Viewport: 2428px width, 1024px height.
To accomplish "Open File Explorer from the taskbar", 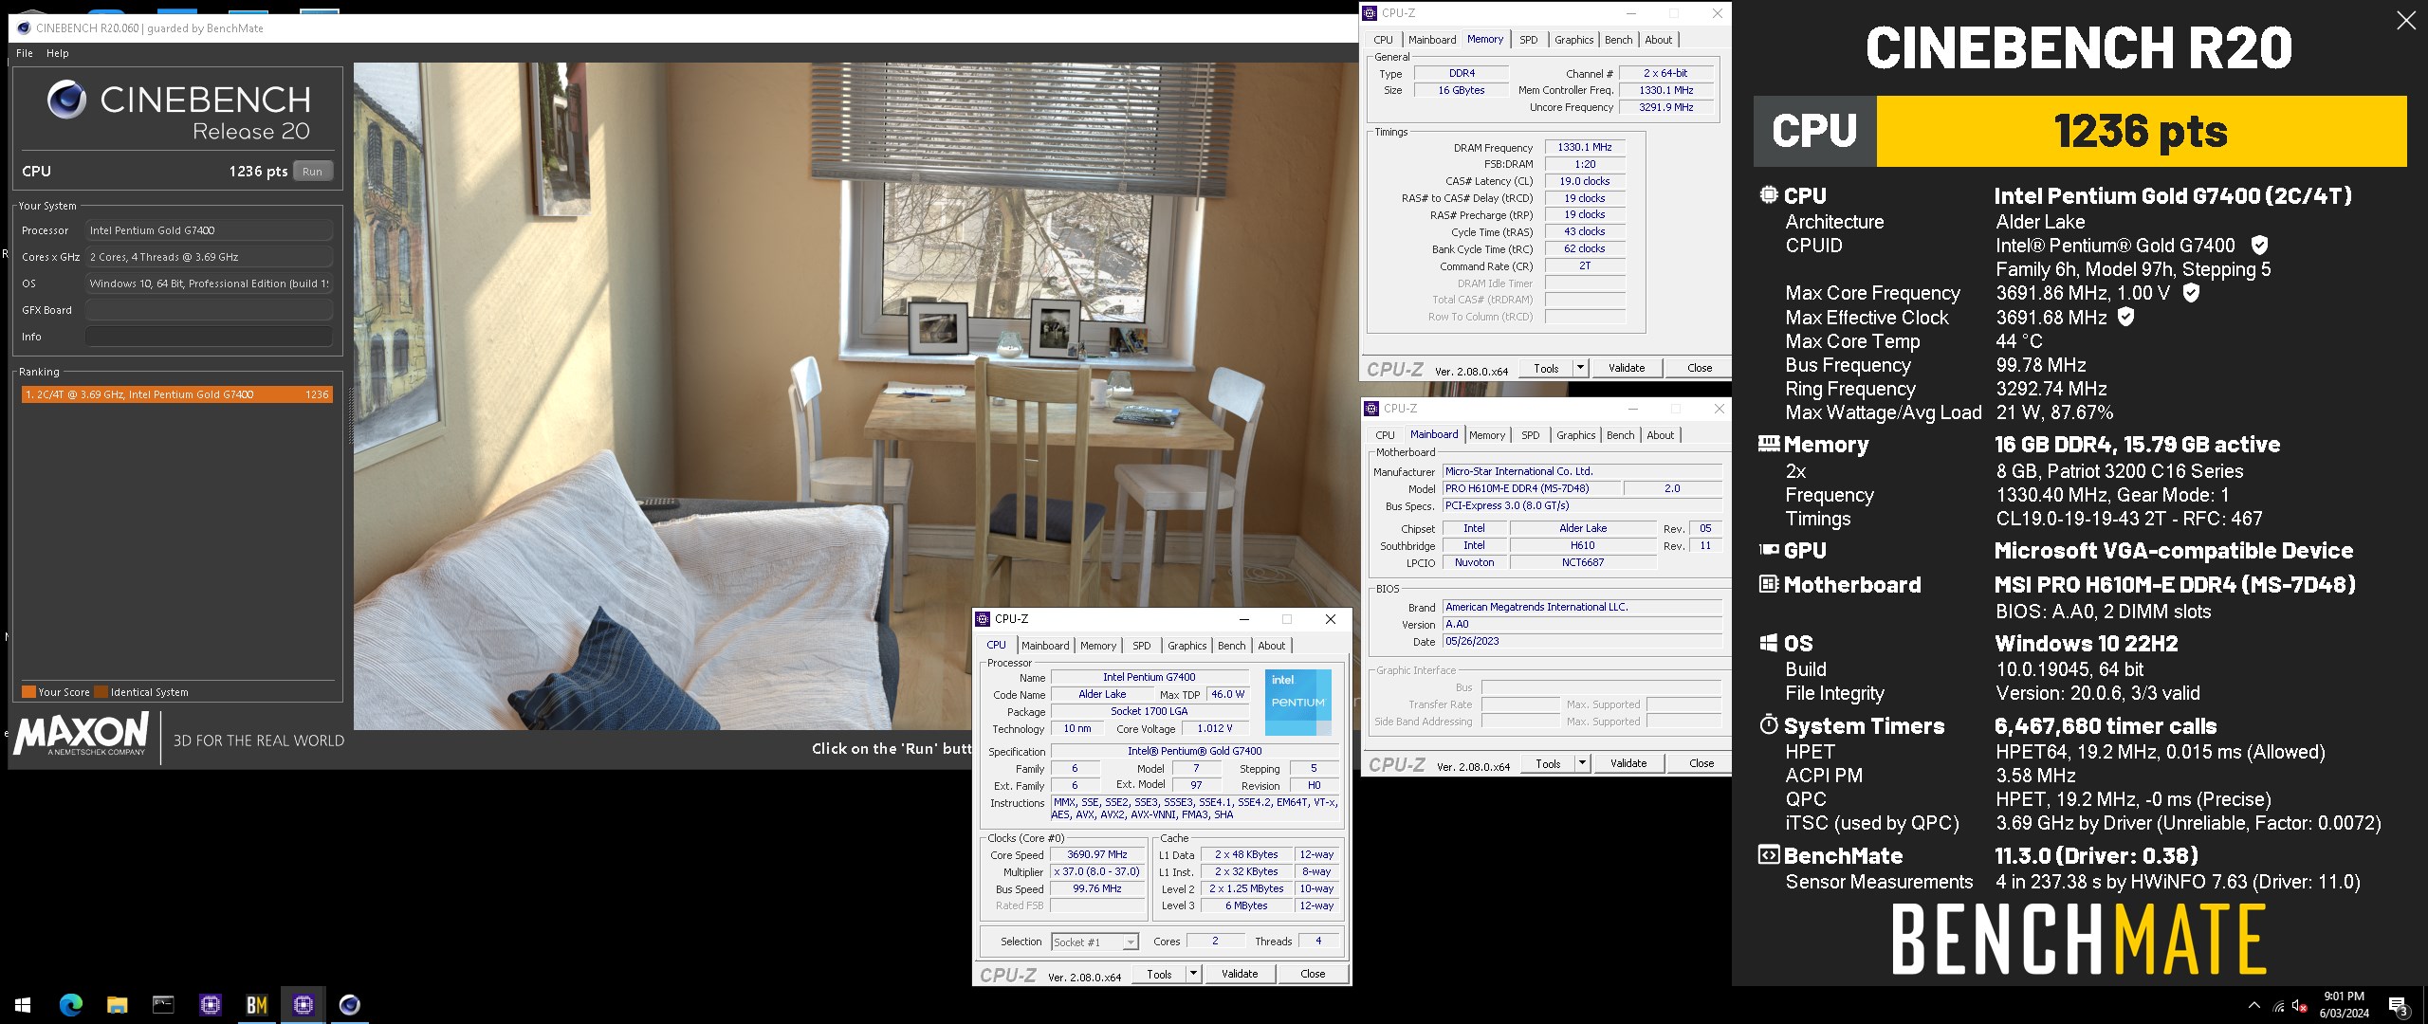I will (x=117, y=1005).
